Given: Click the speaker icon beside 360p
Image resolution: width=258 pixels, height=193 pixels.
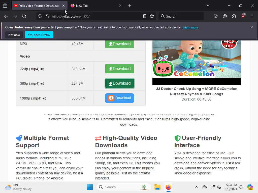Looking at the screenshot, I should (x=42, y=84).
